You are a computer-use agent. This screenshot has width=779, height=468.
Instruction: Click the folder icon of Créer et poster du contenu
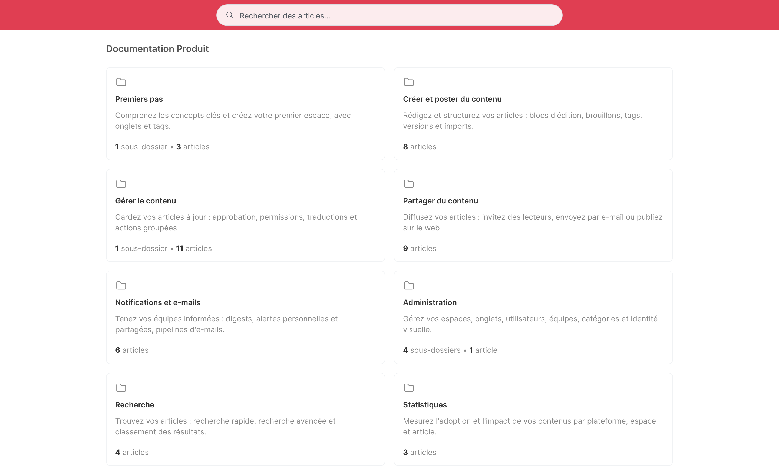click(409, 82)
